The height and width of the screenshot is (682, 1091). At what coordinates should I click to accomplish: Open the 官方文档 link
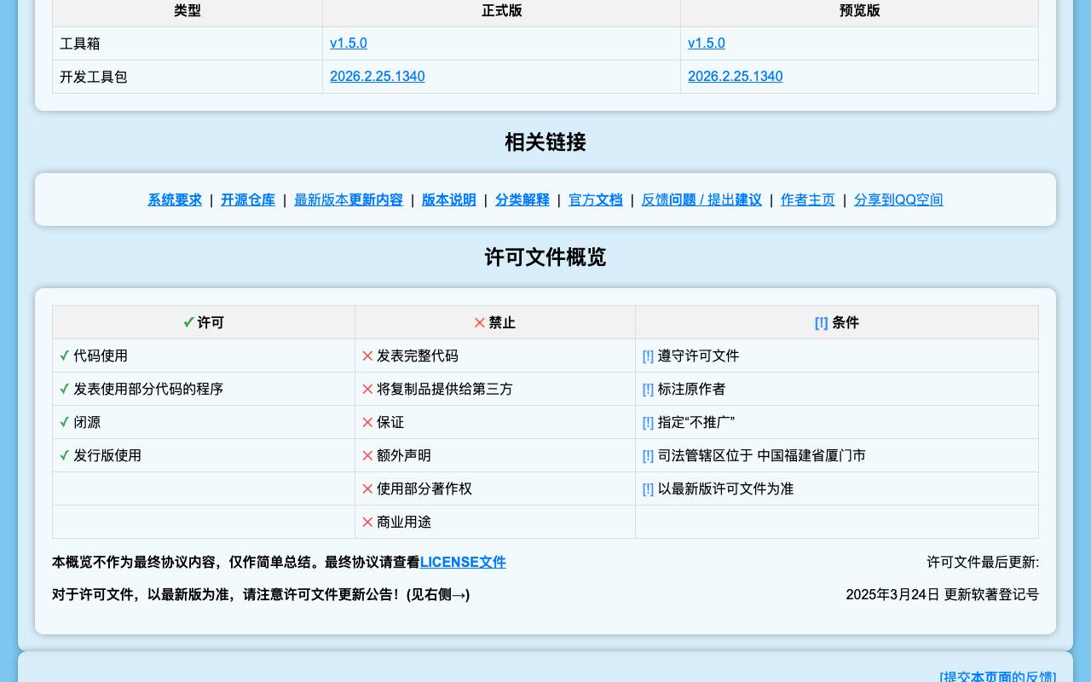pyautogui.click(x=596, y=199)
